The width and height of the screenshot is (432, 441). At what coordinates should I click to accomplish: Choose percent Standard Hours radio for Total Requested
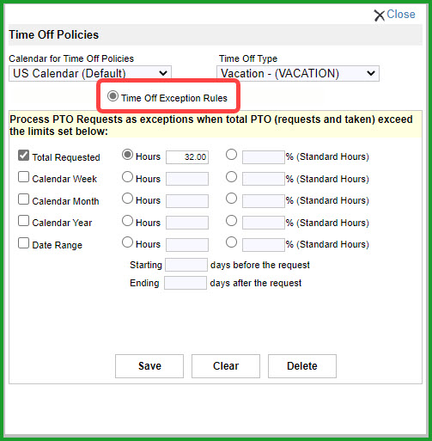point(231,155)
